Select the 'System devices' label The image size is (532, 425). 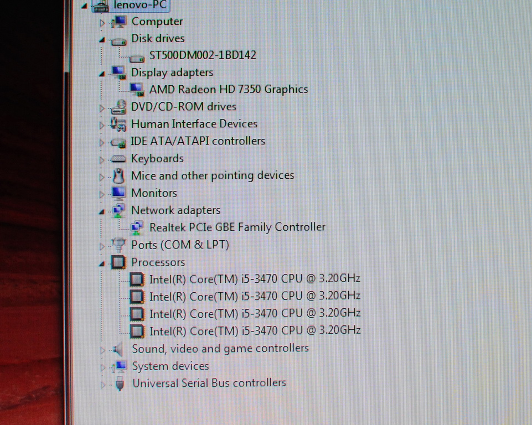coord(171,367)
